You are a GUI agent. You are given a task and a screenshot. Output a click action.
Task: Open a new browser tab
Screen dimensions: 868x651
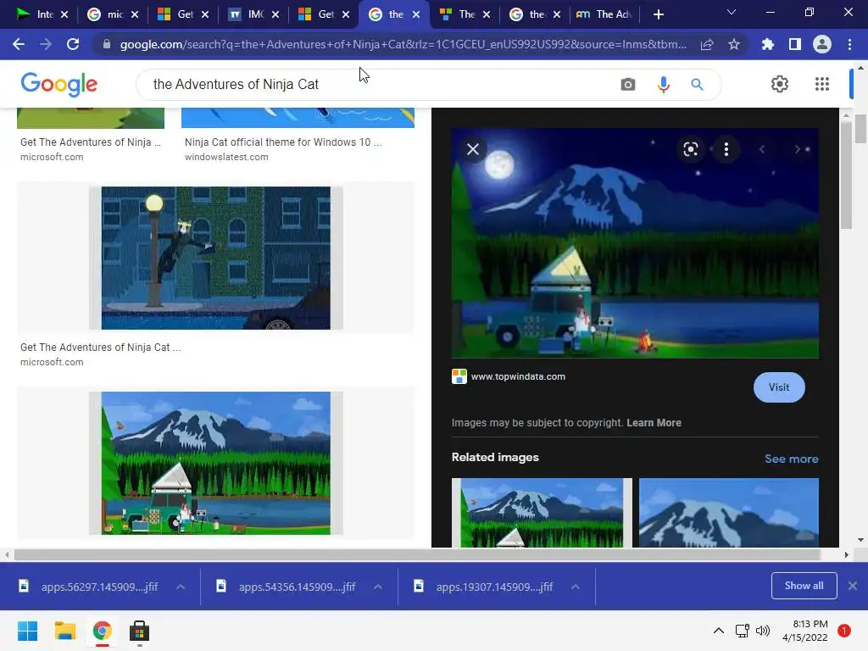pos(658,14)
